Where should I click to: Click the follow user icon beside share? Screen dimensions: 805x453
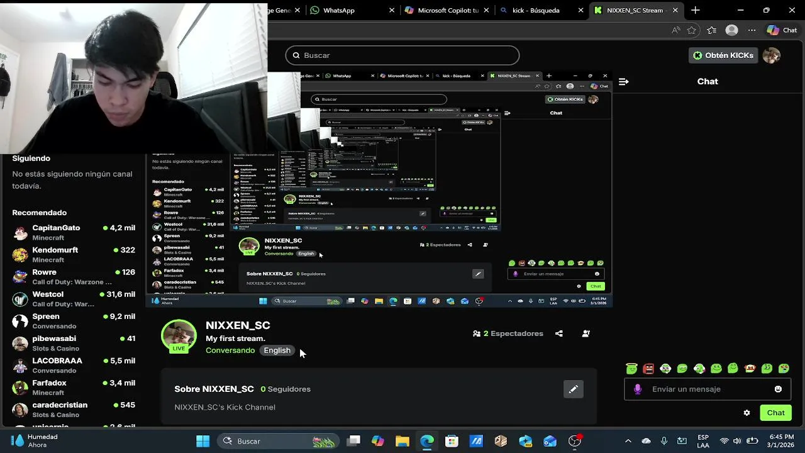[586, 333]
